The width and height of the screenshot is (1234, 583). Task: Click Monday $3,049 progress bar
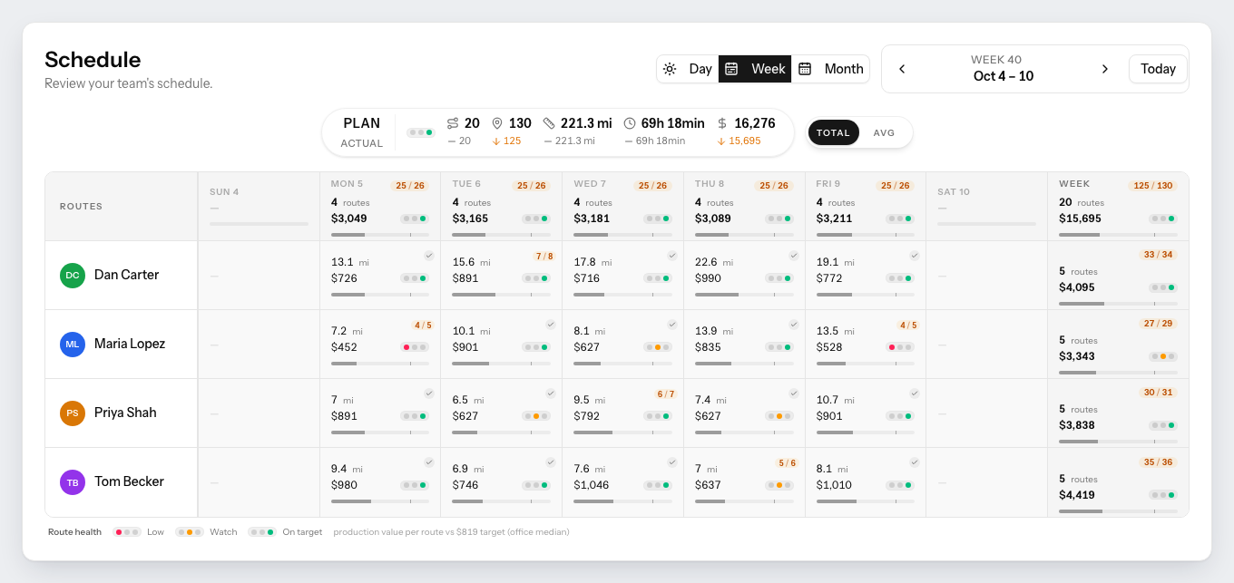click(x=380, y=235)
